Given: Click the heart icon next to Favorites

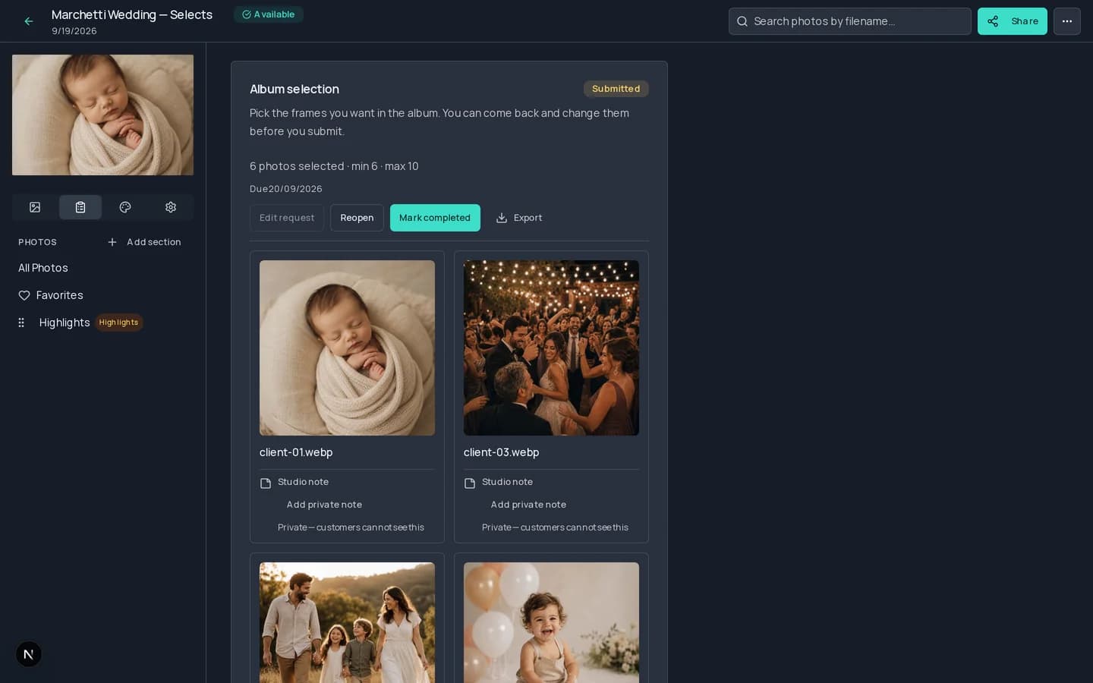Looking at the screenshot, I should pyautogui.click(x=24, y=295).
